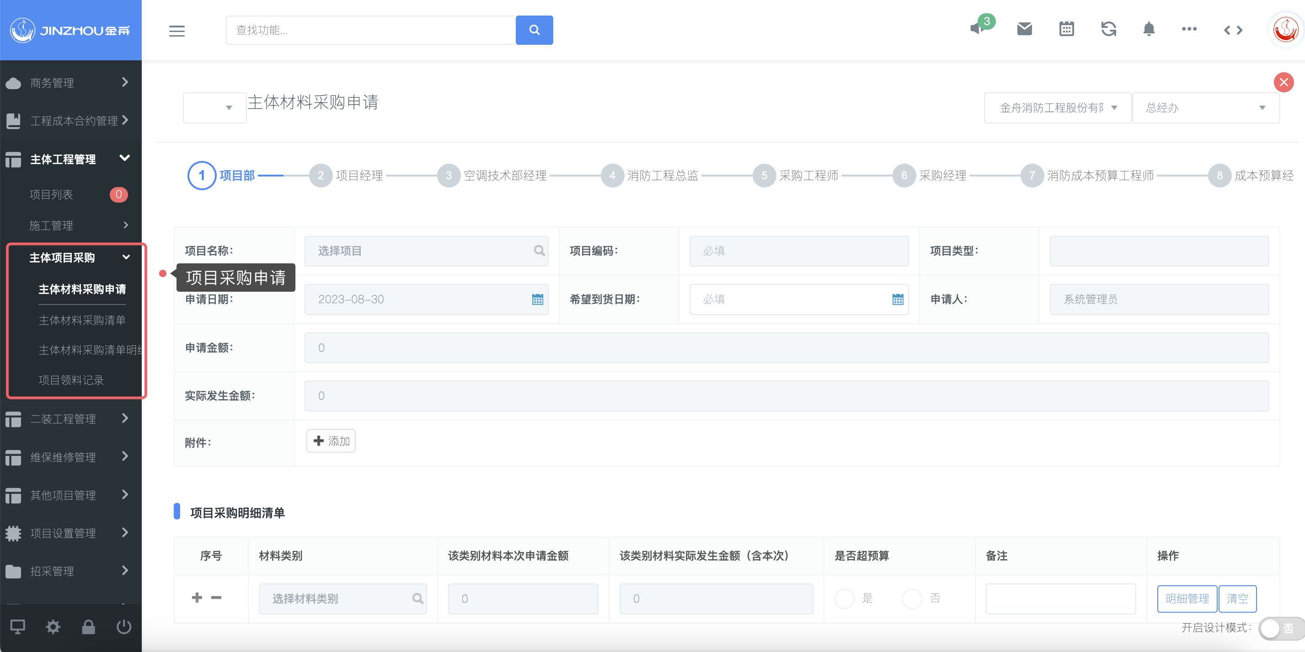Open 主体材料采购清单 menu item

82,320
